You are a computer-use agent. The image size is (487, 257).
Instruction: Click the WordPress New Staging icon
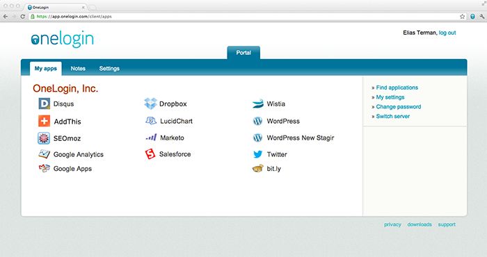tap(257, 138)
